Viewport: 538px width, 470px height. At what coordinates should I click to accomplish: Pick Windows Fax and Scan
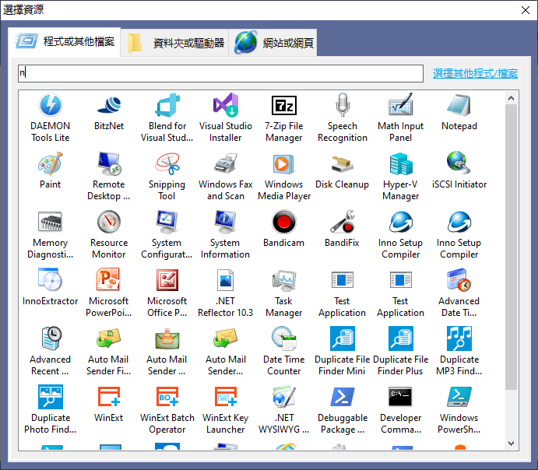click(226, 163)
